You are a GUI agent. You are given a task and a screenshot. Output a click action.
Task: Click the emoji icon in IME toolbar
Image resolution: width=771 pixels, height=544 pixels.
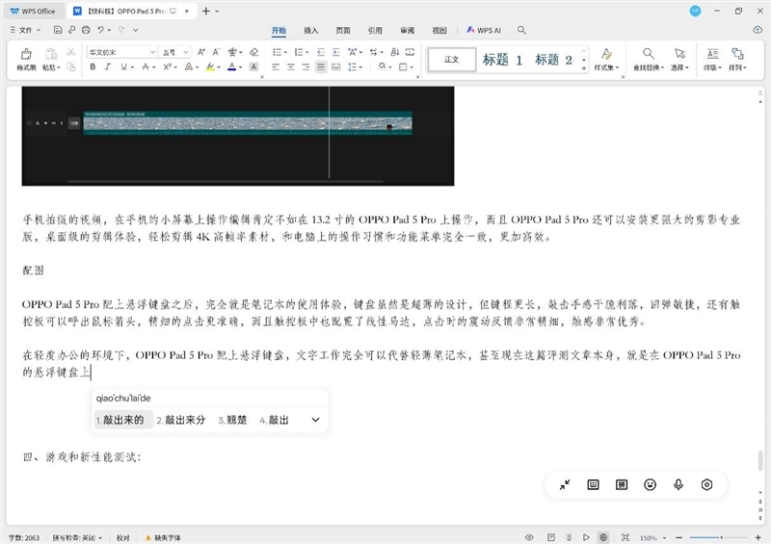[x=650, y=485]
